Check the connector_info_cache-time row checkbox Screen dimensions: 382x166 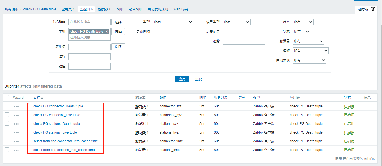pos(7,141)
